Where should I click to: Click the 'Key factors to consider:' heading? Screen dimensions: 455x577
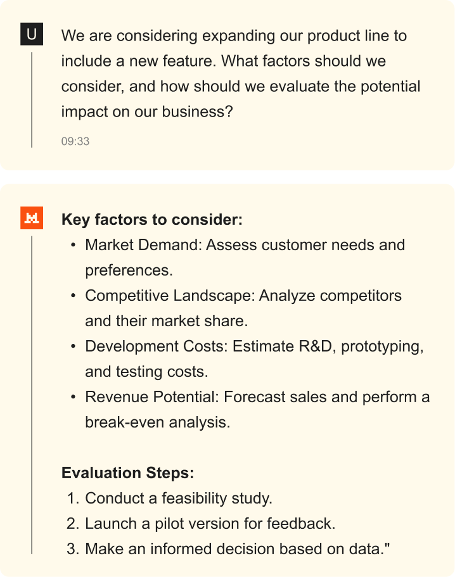152,220
